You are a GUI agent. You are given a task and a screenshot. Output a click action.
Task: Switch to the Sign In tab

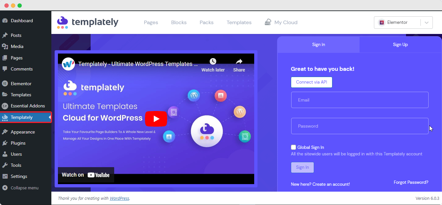318,45
